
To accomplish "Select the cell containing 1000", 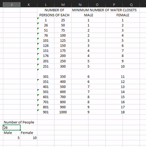I will (x=63, y=112).
